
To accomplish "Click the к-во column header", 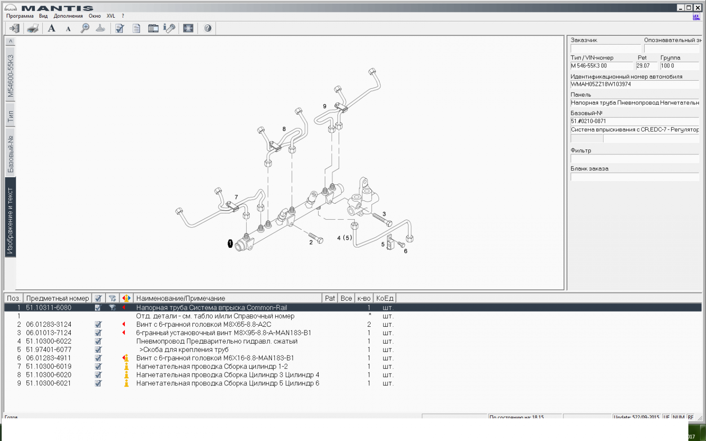I will pyautogui.click(x=364, y=299).
